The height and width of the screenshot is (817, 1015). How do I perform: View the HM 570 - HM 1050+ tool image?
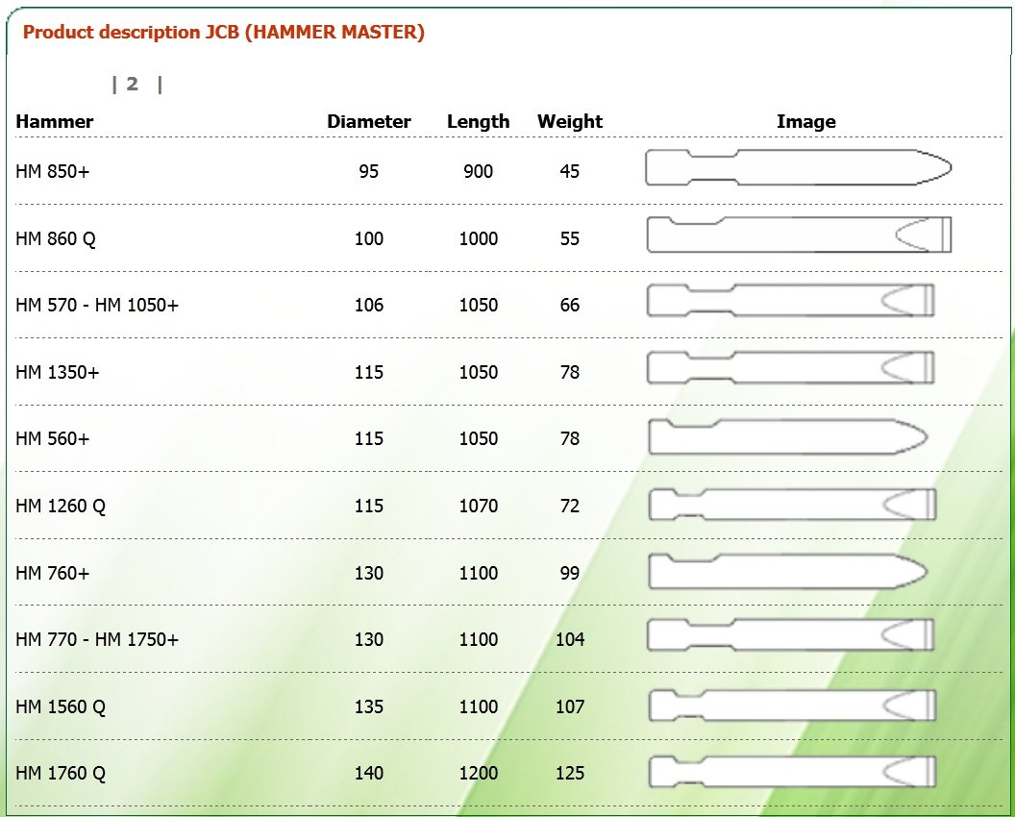[790, 301]
